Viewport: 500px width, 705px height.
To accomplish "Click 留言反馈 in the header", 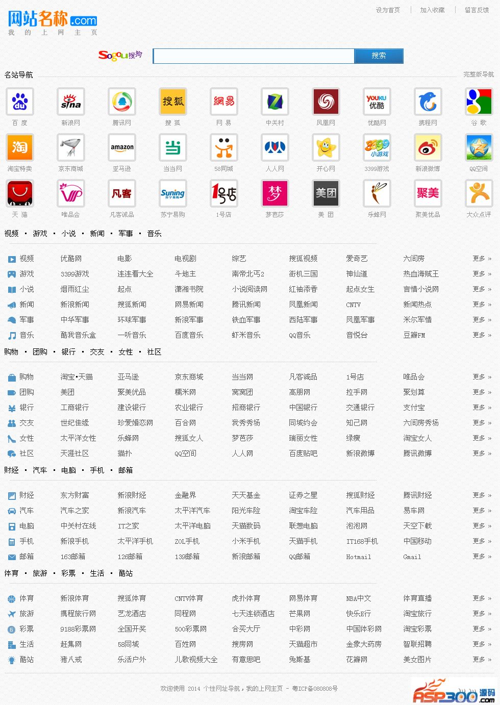I will [x=477, y=10].
